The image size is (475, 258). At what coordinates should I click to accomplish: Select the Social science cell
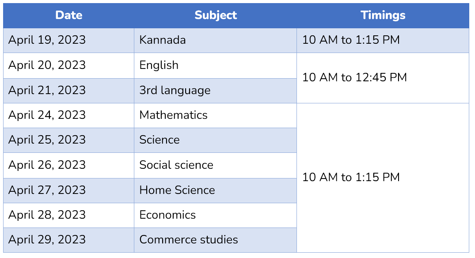coord(215,165)
